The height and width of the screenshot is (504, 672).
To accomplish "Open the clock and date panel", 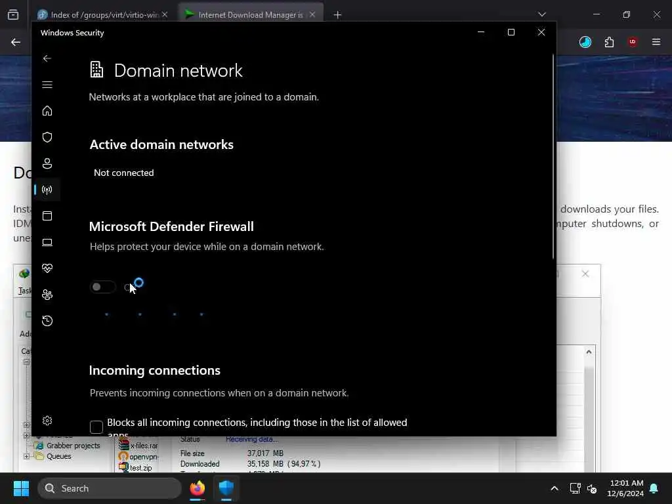I will (x=625, y=488).
